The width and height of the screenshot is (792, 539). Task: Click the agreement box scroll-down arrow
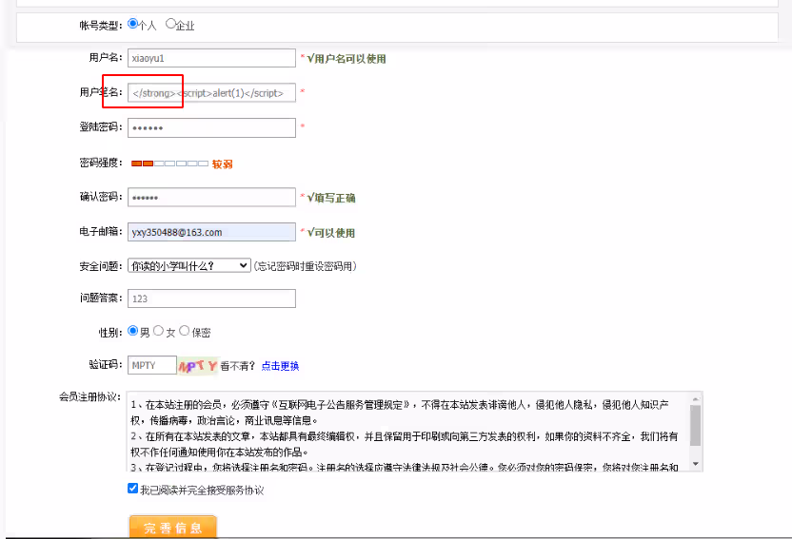click(x=695, y=463)
